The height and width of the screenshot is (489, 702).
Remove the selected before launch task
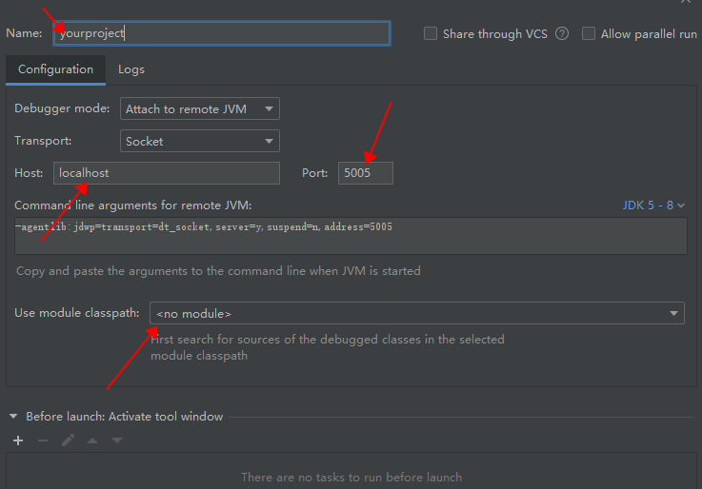pyautogui.click(x=42, y=440)
